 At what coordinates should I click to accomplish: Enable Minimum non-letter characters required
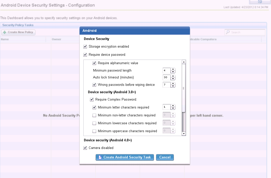click(94, 115)
